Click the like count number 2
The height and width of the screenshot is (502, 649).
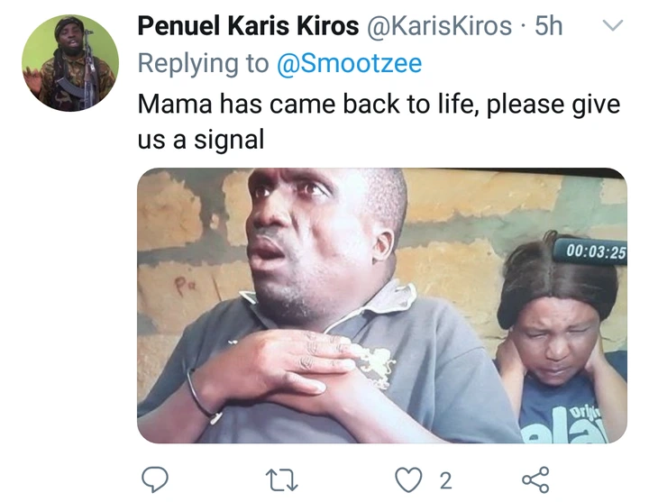(445, 481)
